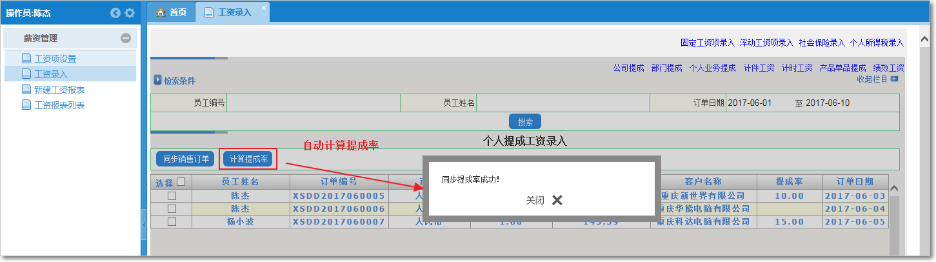Go to 公司提成 link

pyautogui.click(x=628, y=68)
